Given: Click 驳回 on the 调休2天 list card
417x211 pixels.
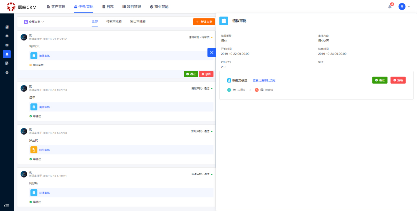Looking at the screenshot, I should (x=206, y=74).
